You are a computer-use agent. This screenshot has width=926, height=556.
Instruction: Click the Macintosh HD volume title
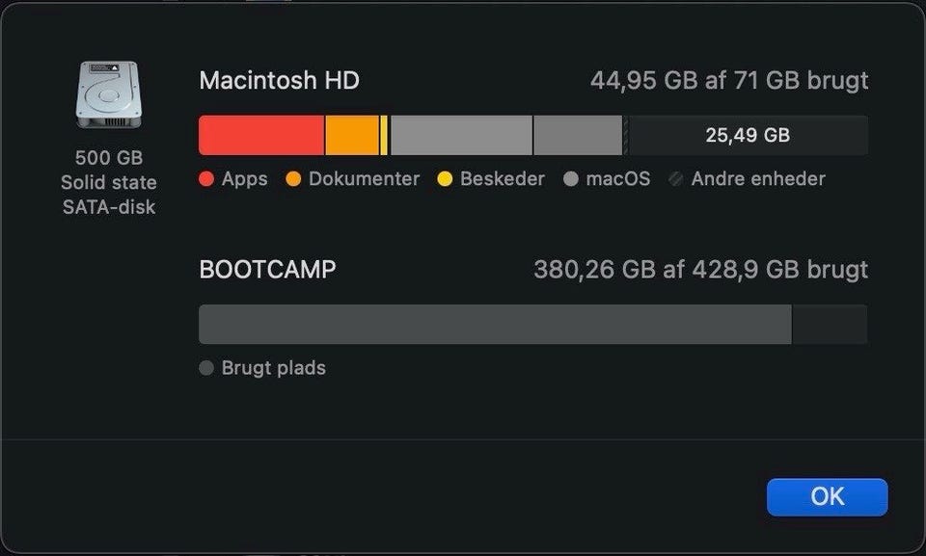pos(279,80)
